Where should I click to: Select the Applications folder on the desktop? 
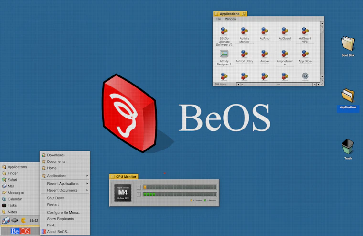(348, 96)
